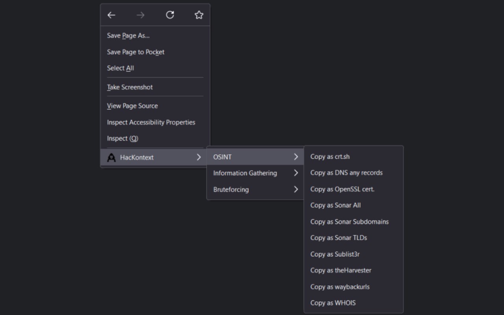
Task: Expand the Bruteforcing submenu chevron
Action: click(296, 189)
